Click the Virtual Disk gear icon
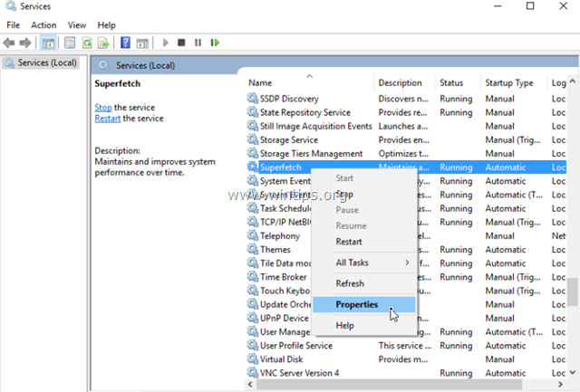580x392 pixels. pos(253,359)
